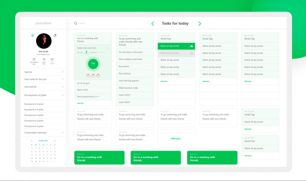The height and width of the screenshot is (181, 306).
Task: Mark the green highlighted 'Watch all day serials' done
Action: pos(192,46)
